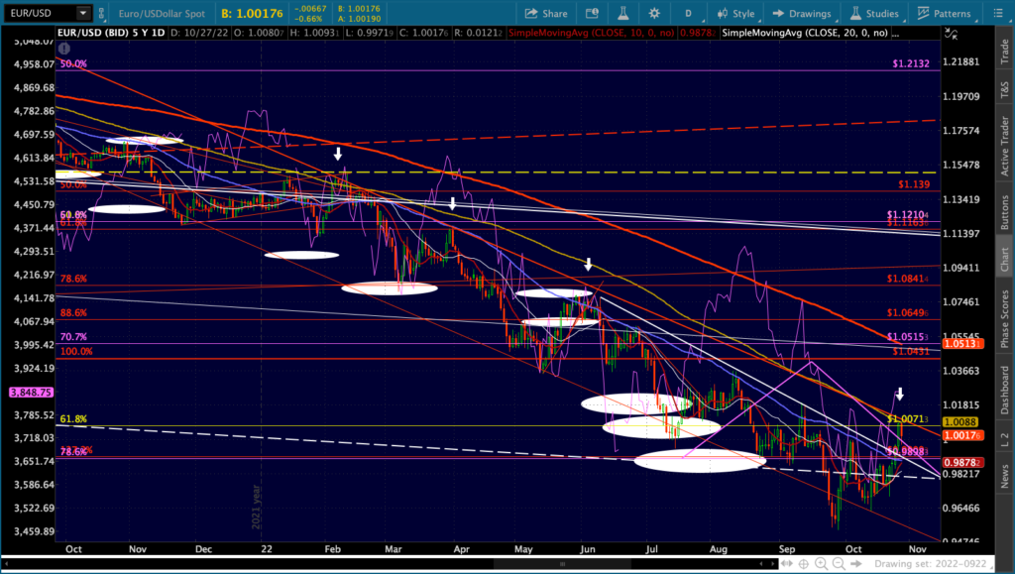Viewport: 1015px width, 574px height.
Task: Click the symbol link chain icon
Action: point(102,13)
